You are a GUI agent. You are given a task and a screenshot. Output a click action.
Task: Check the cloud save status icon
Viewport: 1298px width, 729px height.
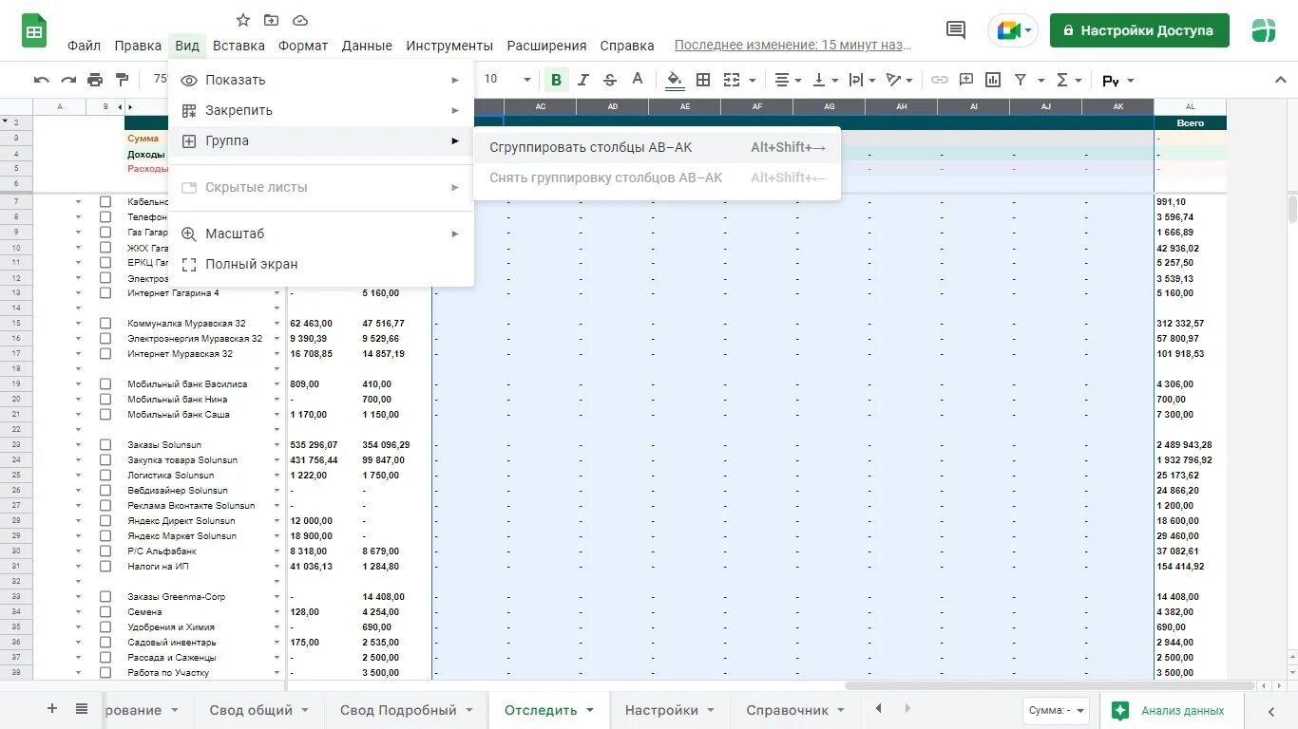(x=300, y=20)
